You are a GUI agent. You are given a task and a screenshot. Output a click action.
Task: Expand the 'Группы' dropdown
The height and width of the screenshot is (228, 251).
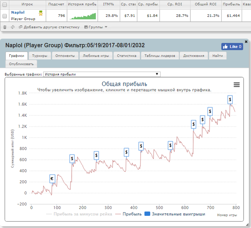click(96, 27)
